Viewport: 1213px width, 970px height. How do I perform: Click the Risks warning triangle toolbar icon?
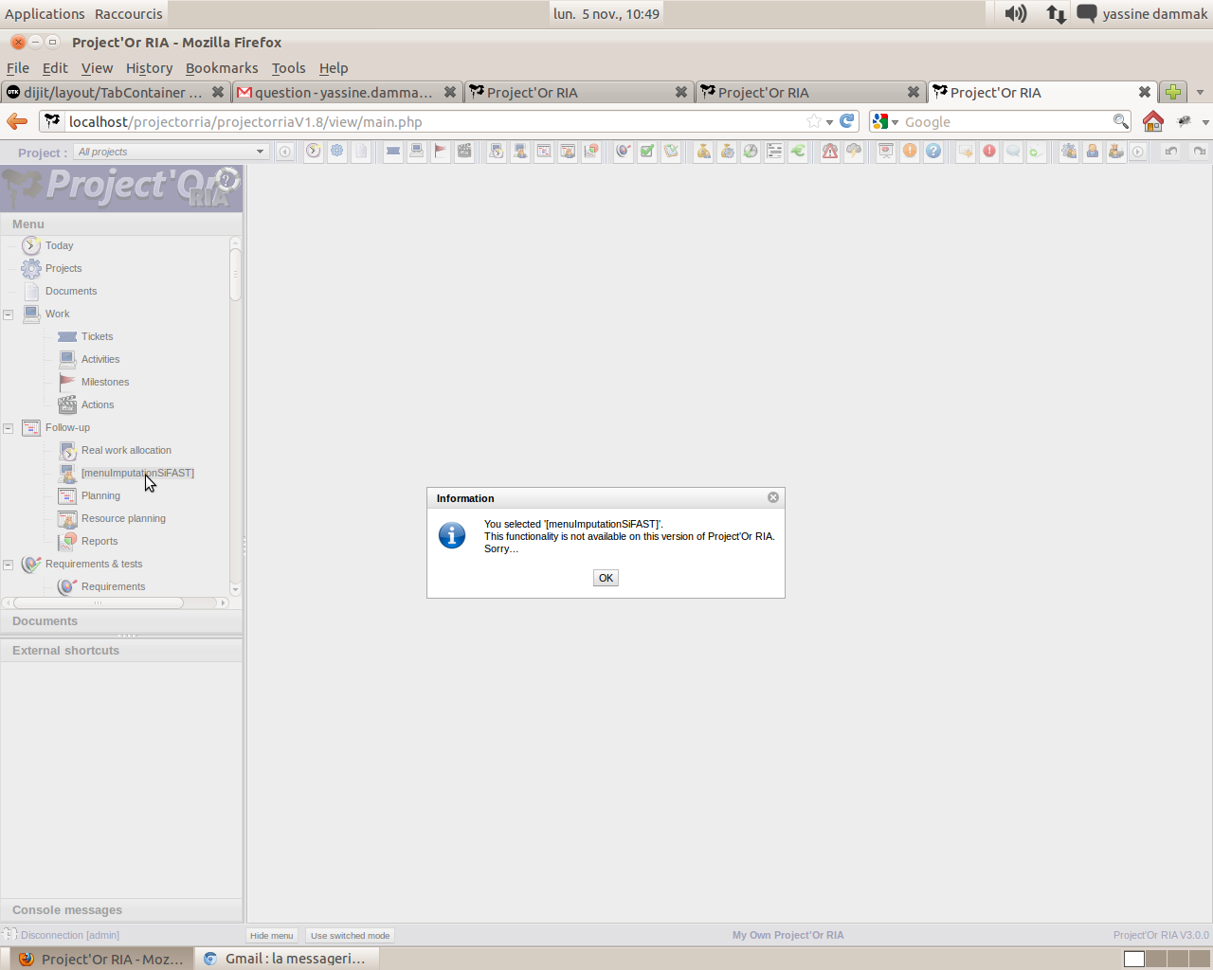pos(830,152)
